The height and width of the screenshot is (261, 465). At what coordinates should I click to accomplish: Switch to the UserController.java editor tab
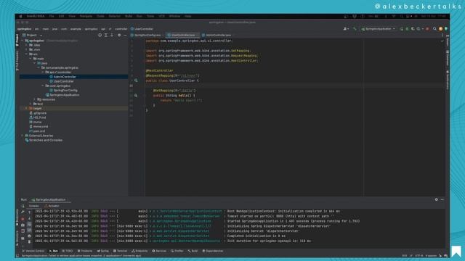click(x=182, y=35)
